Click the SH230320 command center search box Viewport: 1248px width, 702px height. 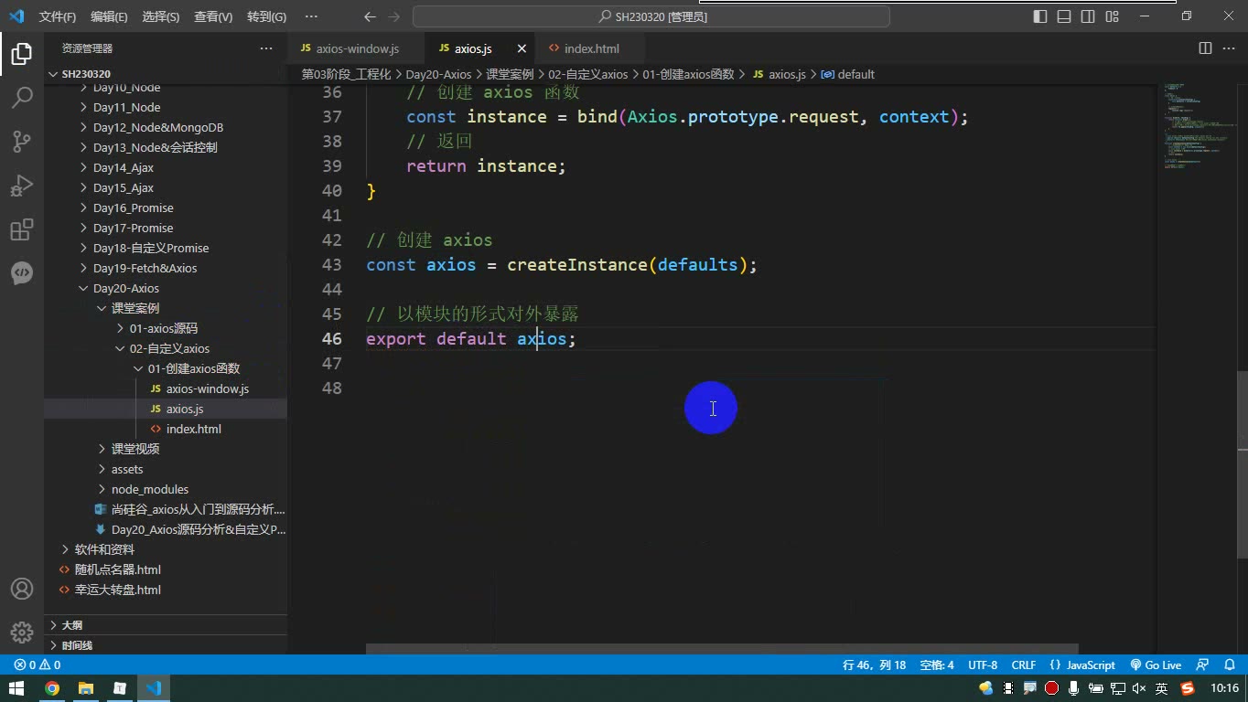coord(651,16)
